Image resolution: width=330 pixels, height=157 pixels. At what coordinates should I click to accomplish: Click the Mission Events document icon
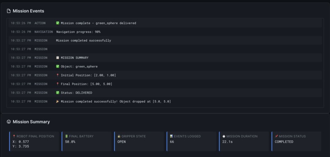click(9, 11)
